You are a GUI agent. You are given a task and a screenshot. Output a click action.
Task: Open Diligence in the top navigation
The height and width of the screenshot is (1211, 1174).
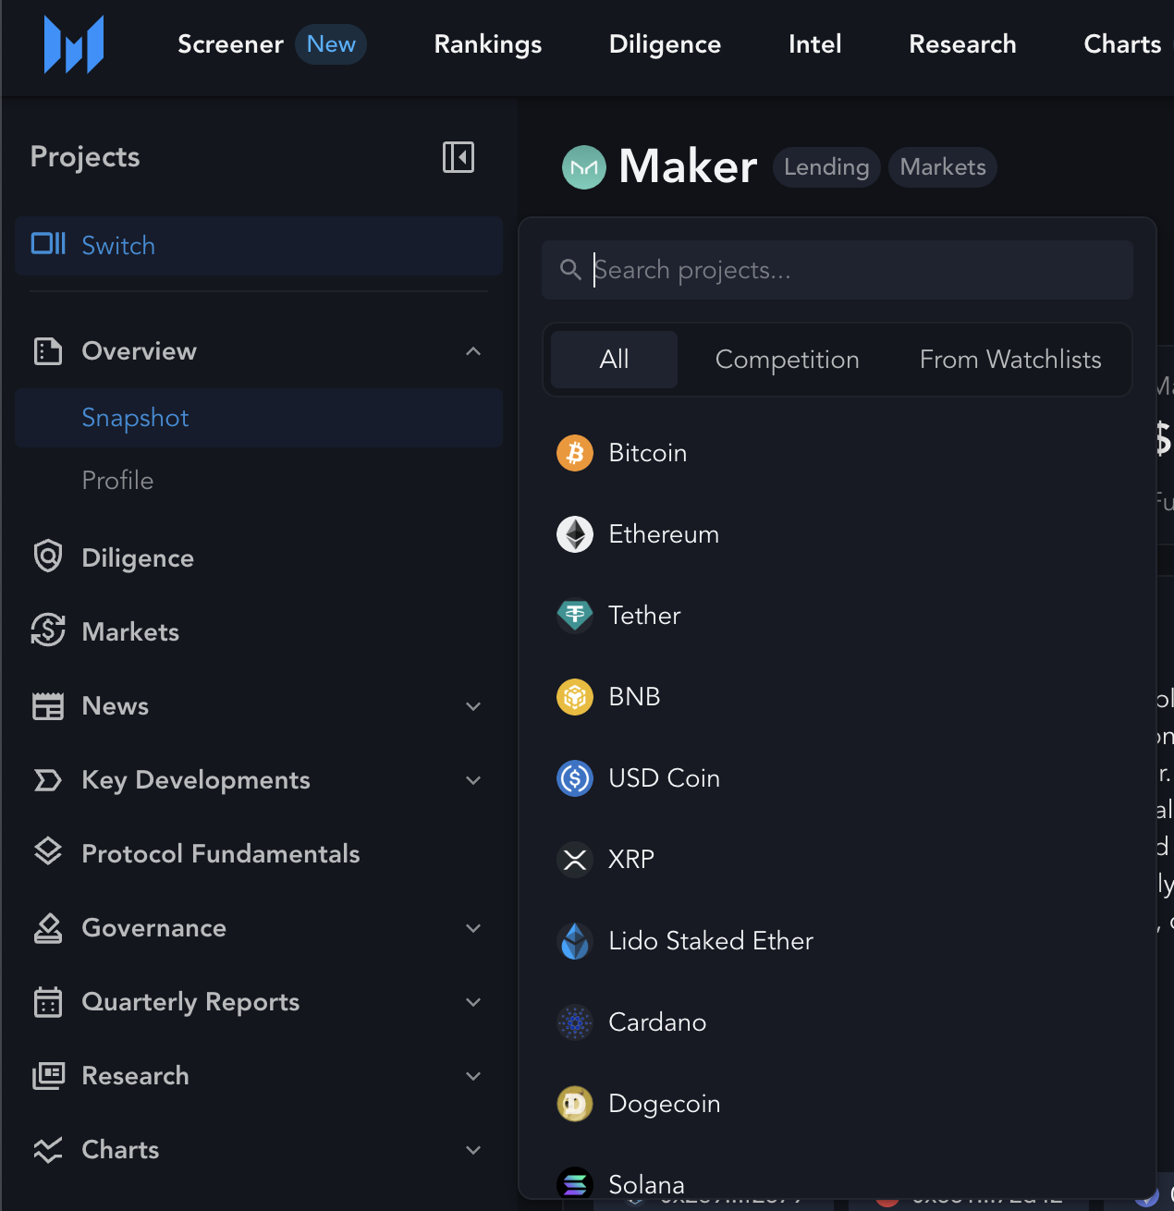[665, 44]
